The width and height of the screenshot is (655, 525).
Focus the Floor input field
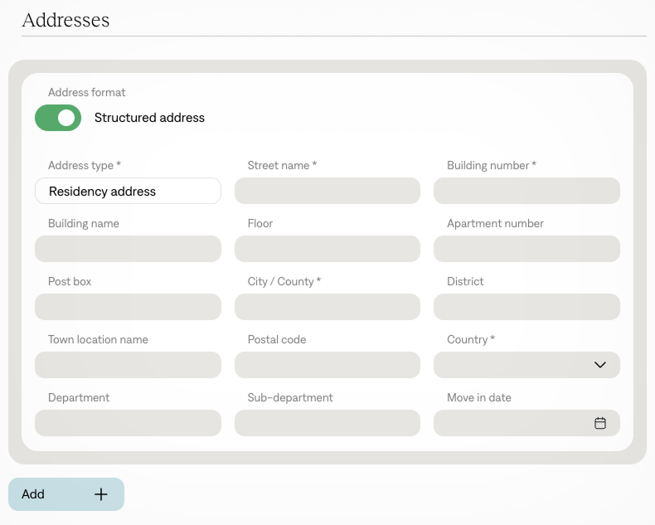pos(327,249)
